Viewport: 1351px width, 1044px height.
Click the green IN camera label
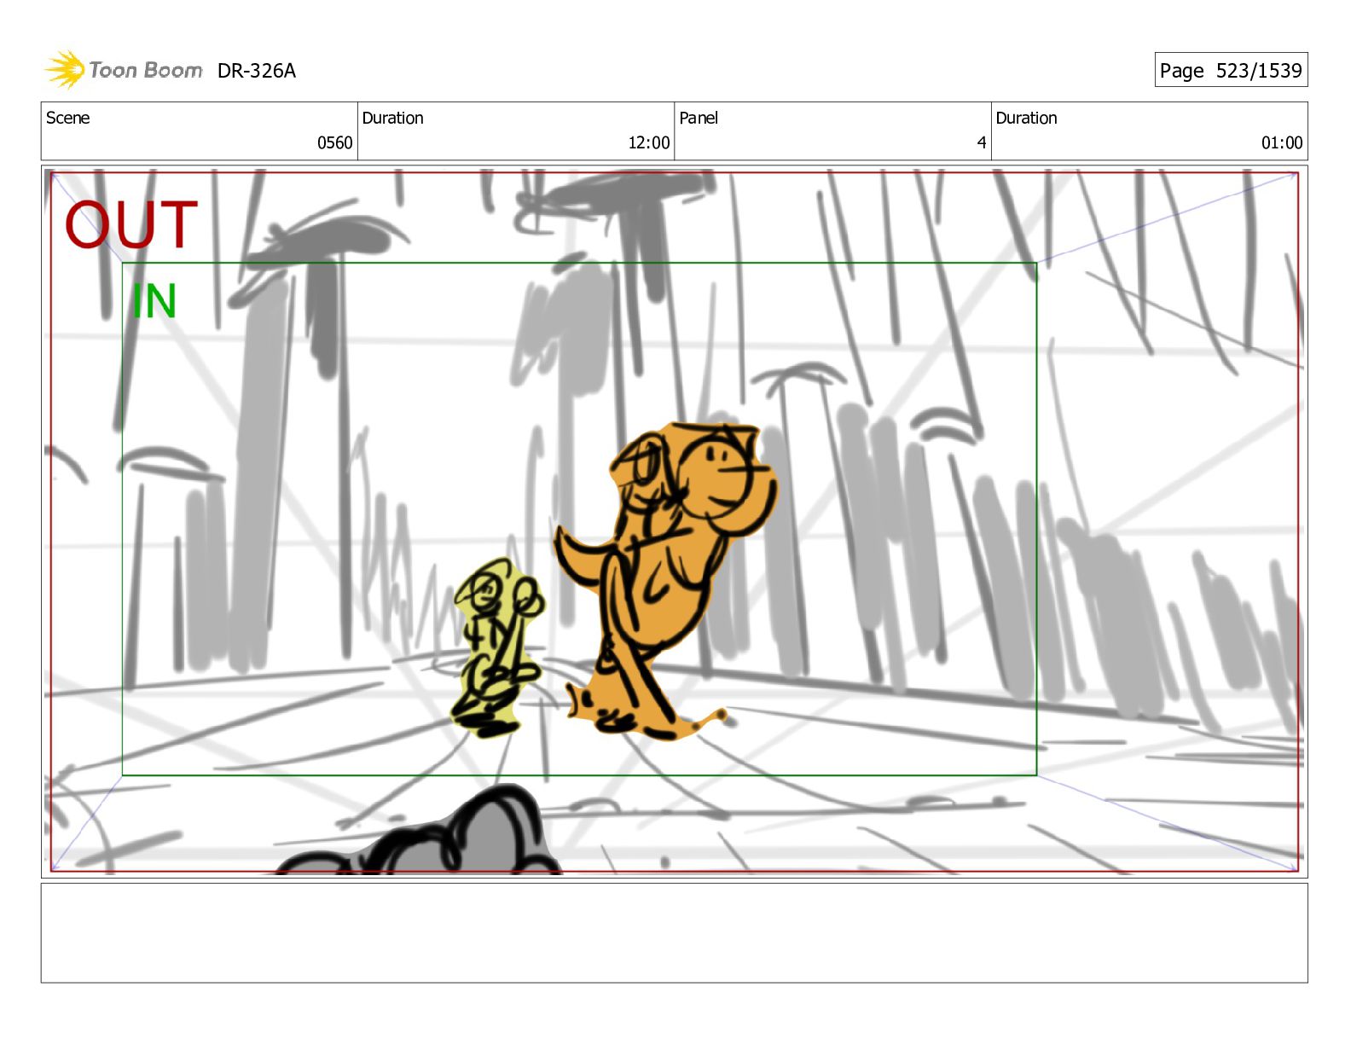click(x=154, y=302)
